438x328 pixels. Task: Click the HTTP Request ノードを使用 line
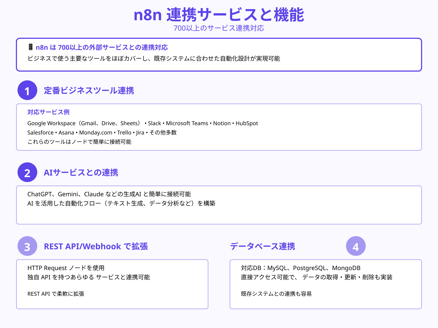[66, 268]
